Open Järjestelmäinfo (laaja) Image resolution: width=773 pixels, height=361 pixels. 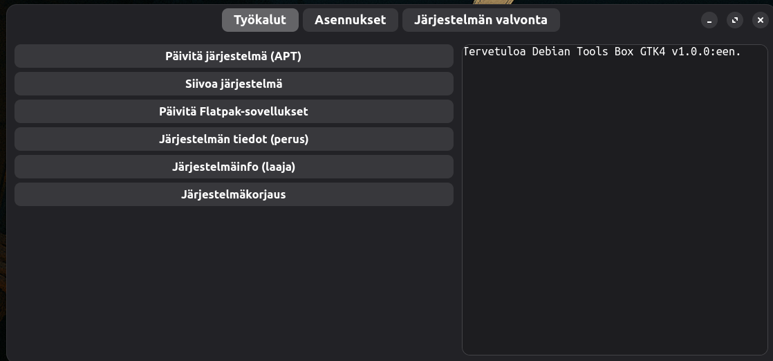tap(234, 167)
